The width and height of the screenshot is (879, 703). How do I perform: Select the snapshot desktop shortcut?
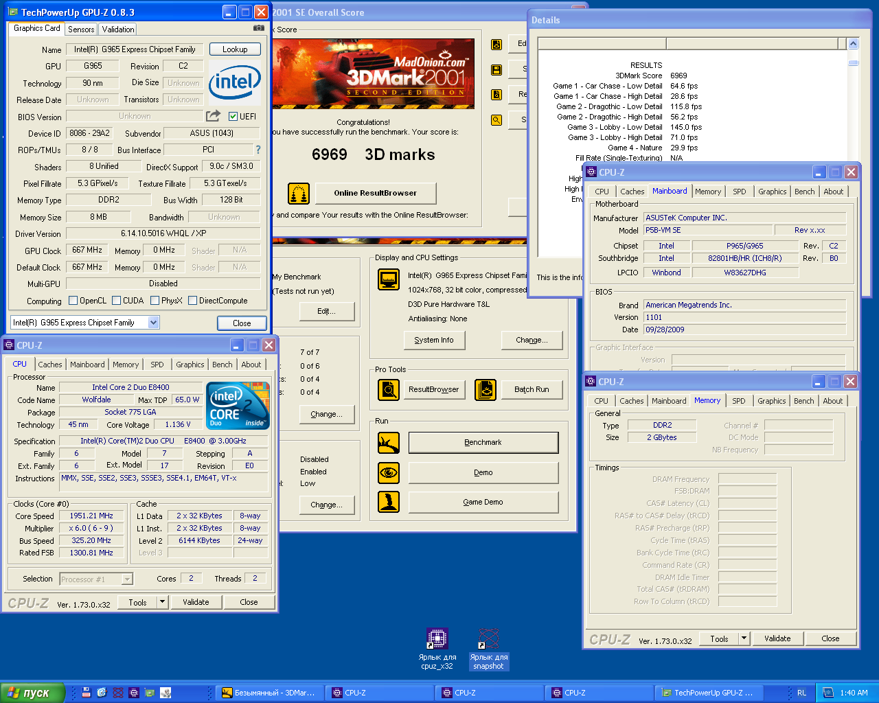tap(488, 648)
